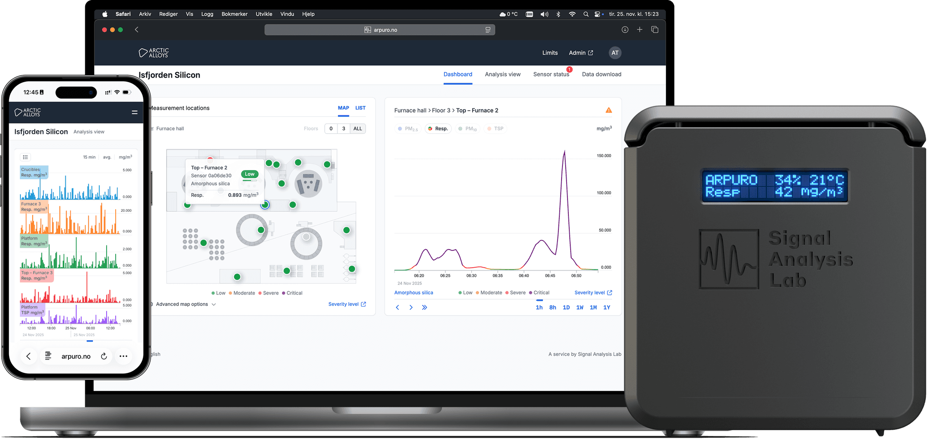This screenshot has width=929, height=441.
Task: Open the Data download tab
Action: (x=601, y=74)
